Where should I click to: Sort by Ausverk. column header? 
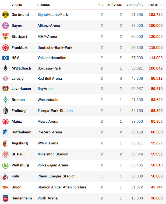point(114,5)
